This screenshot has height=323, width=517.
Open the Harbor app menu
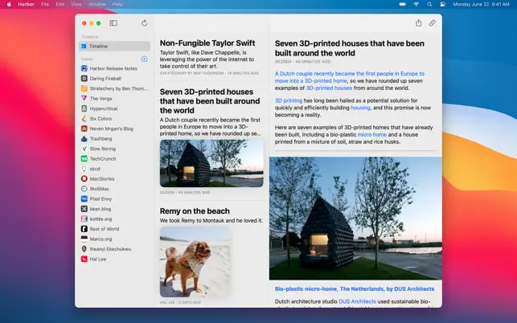click(x=26, y=4)
